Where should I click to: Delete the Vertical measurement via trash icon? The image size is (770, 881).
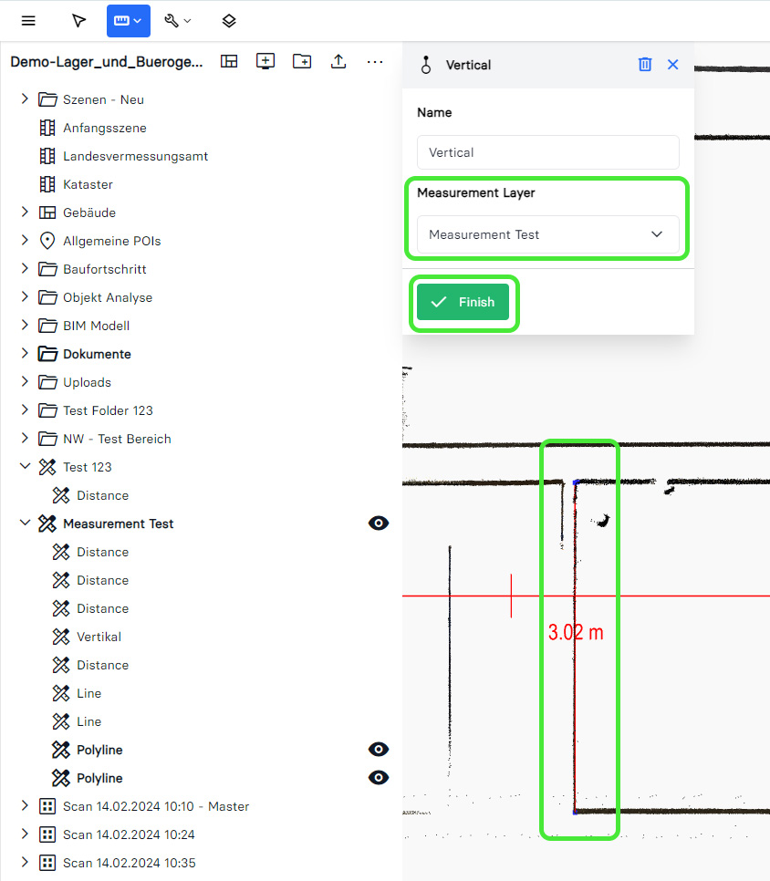click(x=645, y=64)
